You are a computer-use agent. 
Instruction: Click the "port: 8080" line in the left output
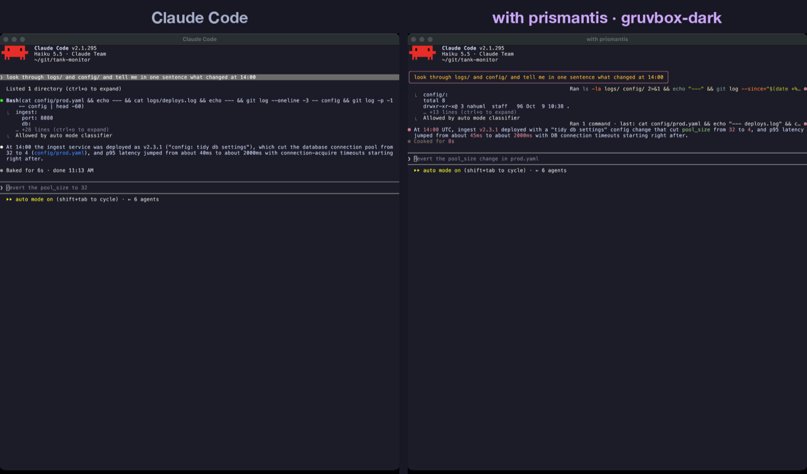37,118
